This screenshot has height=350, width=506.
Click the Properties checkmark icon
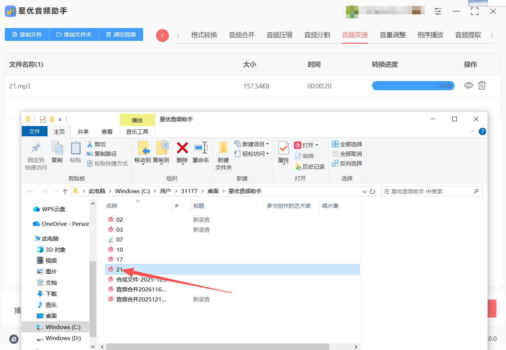pyautogui.click(x=283, y=148)
